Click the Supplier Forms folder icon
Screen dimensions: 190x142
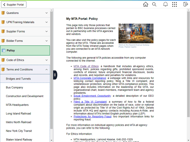3,31
